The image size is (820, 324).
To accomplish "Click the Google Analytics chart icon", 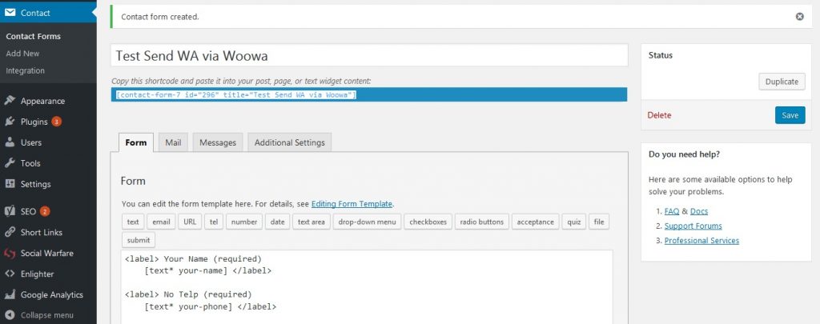I will [x=10, y=294].
